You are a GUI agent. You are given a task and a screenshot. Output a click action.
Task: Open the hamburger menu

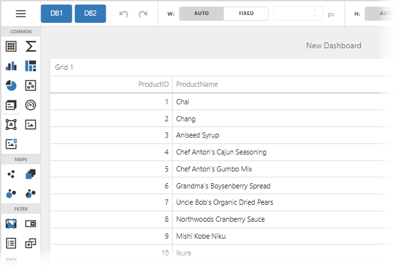(x=21, y=14)
